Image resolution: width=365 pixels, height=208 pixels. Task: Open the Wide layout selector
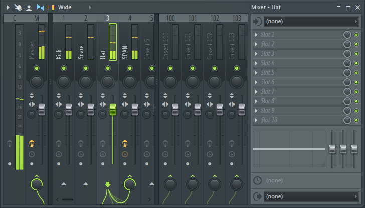[65, 7]
